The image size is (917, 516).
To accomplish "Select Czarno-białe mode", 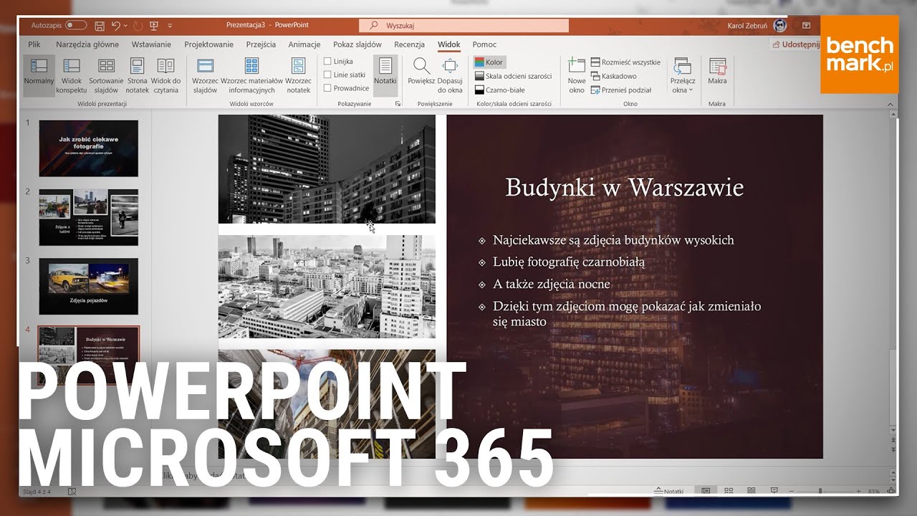I will coord(500,90).
